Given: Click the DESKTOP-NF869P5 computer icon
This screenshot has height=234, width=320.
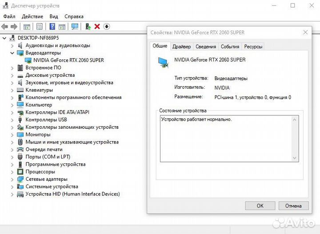Looking at the screenshot, I should (12, 38).
